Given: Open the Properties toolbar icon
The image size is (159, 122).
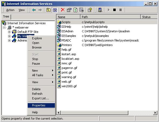Looking at the screenshot, I should (x=69, y=10).
